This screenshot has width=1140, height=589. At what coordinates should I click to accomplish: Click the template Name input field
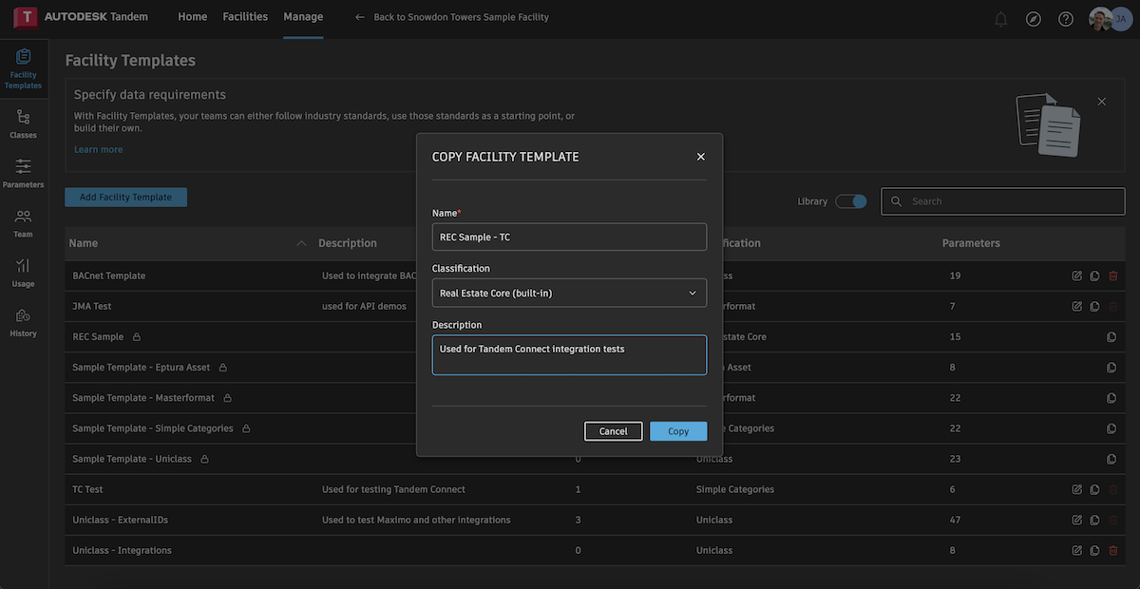coord(569,237)
